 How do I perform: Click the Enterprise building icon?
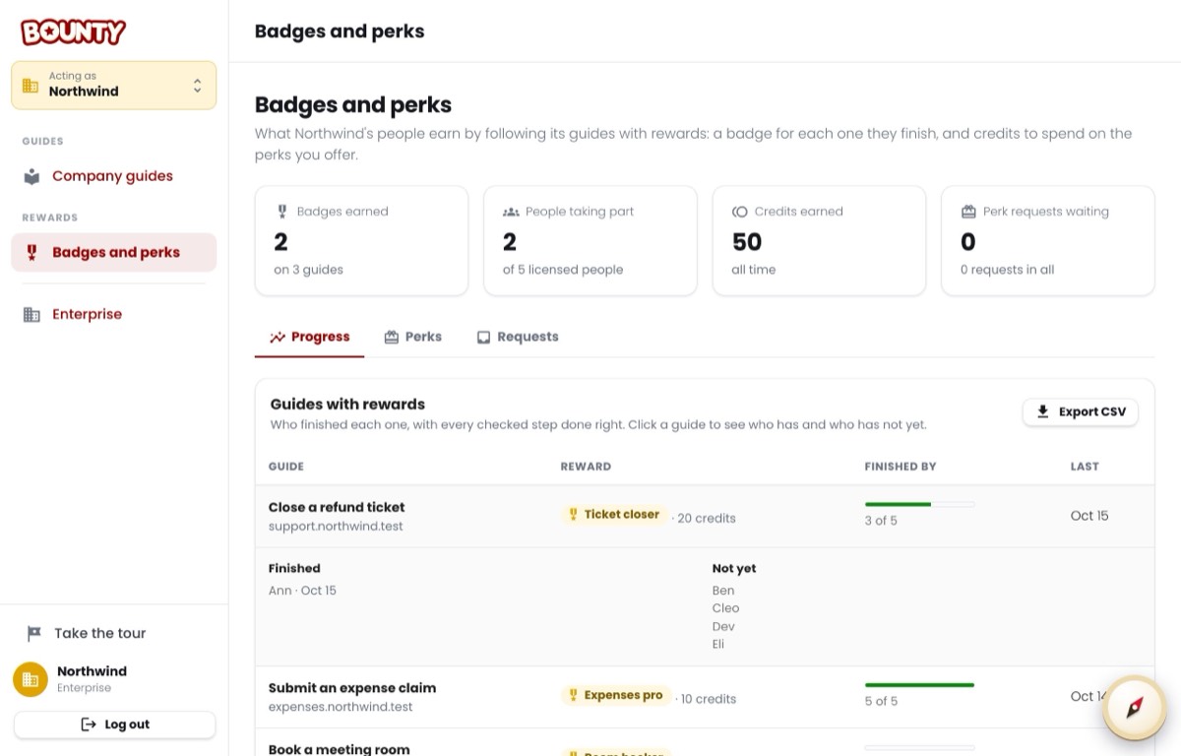pyautogui.click(x=31, y=314)
